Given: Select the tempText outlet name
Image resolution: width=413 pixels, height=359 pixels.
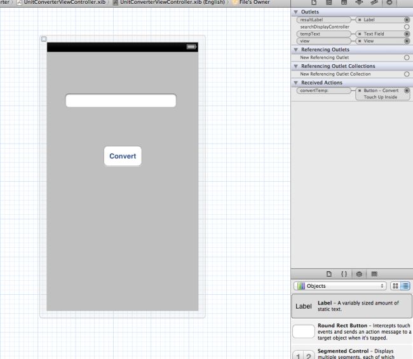Looking at the screenshot, I should 310,34.
